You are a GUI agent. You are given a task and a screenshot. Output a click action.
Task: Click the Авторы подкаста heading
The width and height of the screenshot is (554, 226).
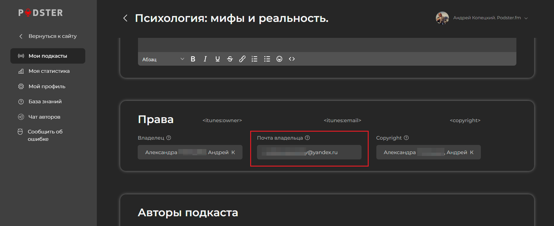(x=188, y=213)
